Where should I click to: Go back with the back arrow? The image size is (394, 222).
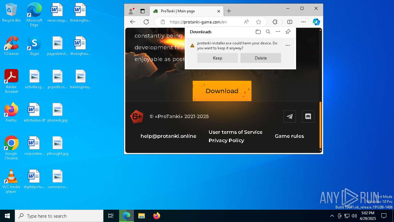tap(133, 22)
